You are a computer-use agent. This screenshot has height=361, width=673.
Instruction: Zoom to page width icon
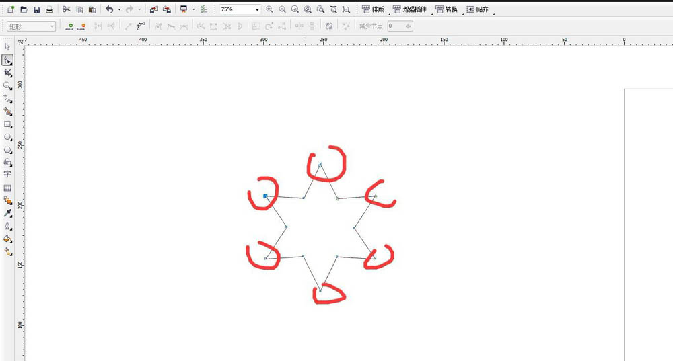(334, 9)
